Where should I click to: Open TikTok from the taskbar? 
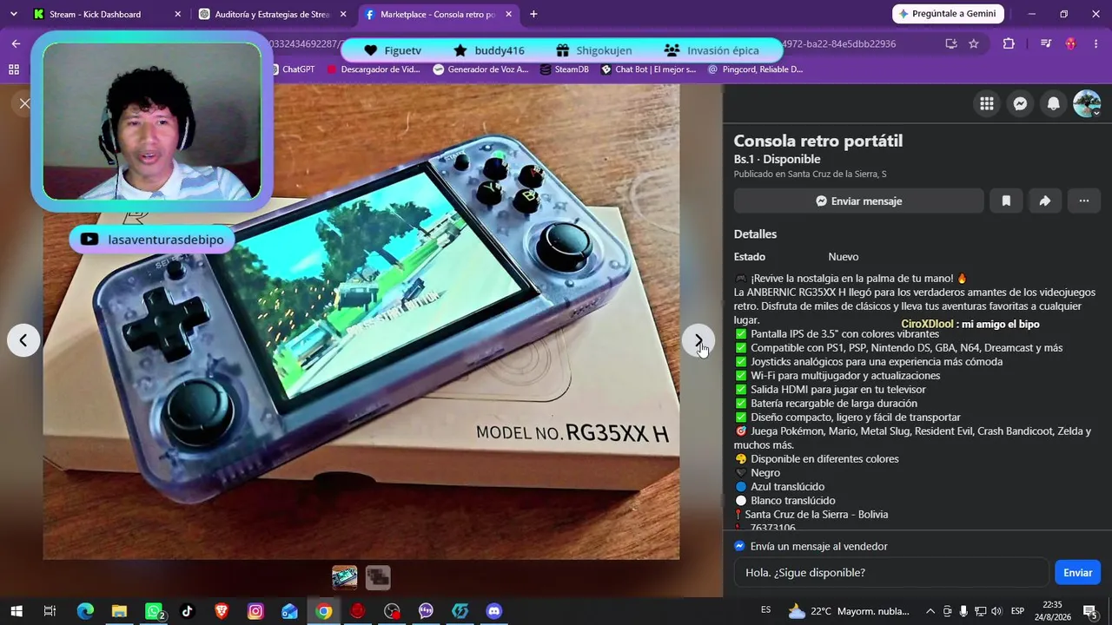point(187,611)
